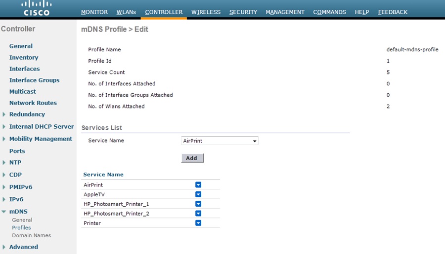Open the MANAGEMENT menu
This screenshot has width=445, height=254.
coord(285,12)
